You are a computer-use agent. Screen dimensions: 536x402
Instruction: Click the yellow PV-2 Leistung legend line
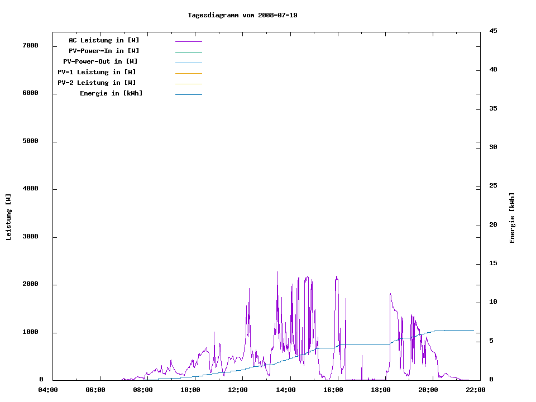188,84
